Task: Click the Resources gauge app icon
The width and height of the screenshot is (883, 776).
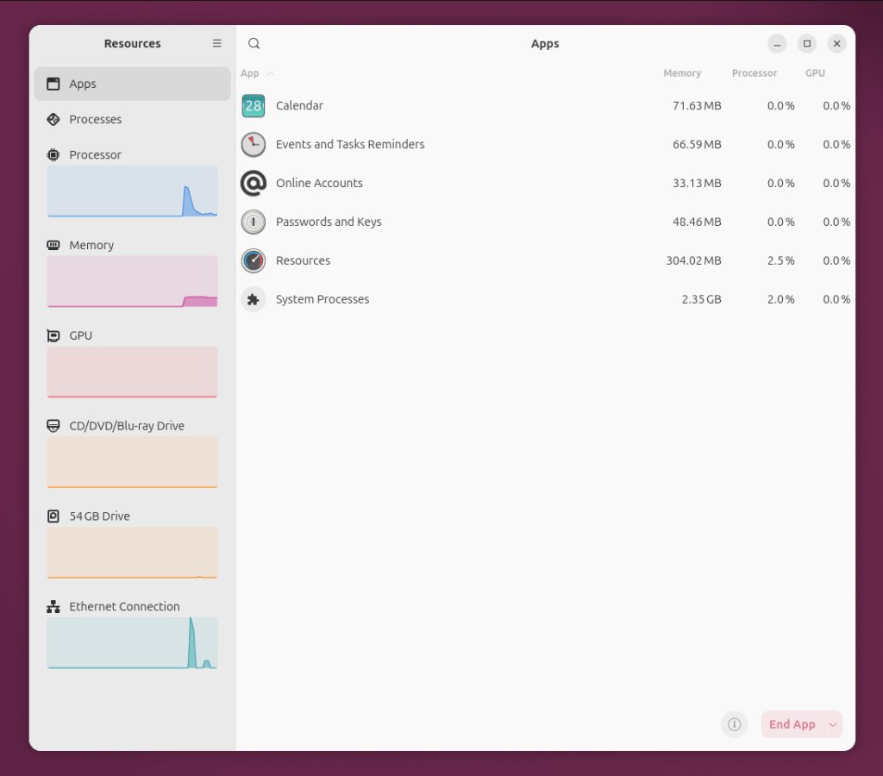Action: pyautogui.click(x=254, y=261)
